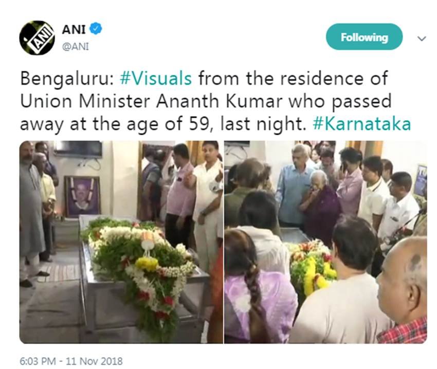Toggle the Following button
Image resolution: width=437 pixels, height=369 pixels.
(364, 37)
